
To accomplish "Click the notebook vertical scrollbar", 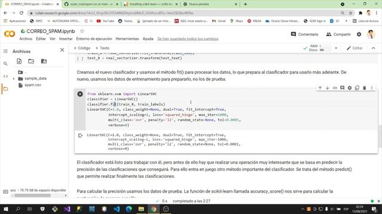I will pos(380,136).
